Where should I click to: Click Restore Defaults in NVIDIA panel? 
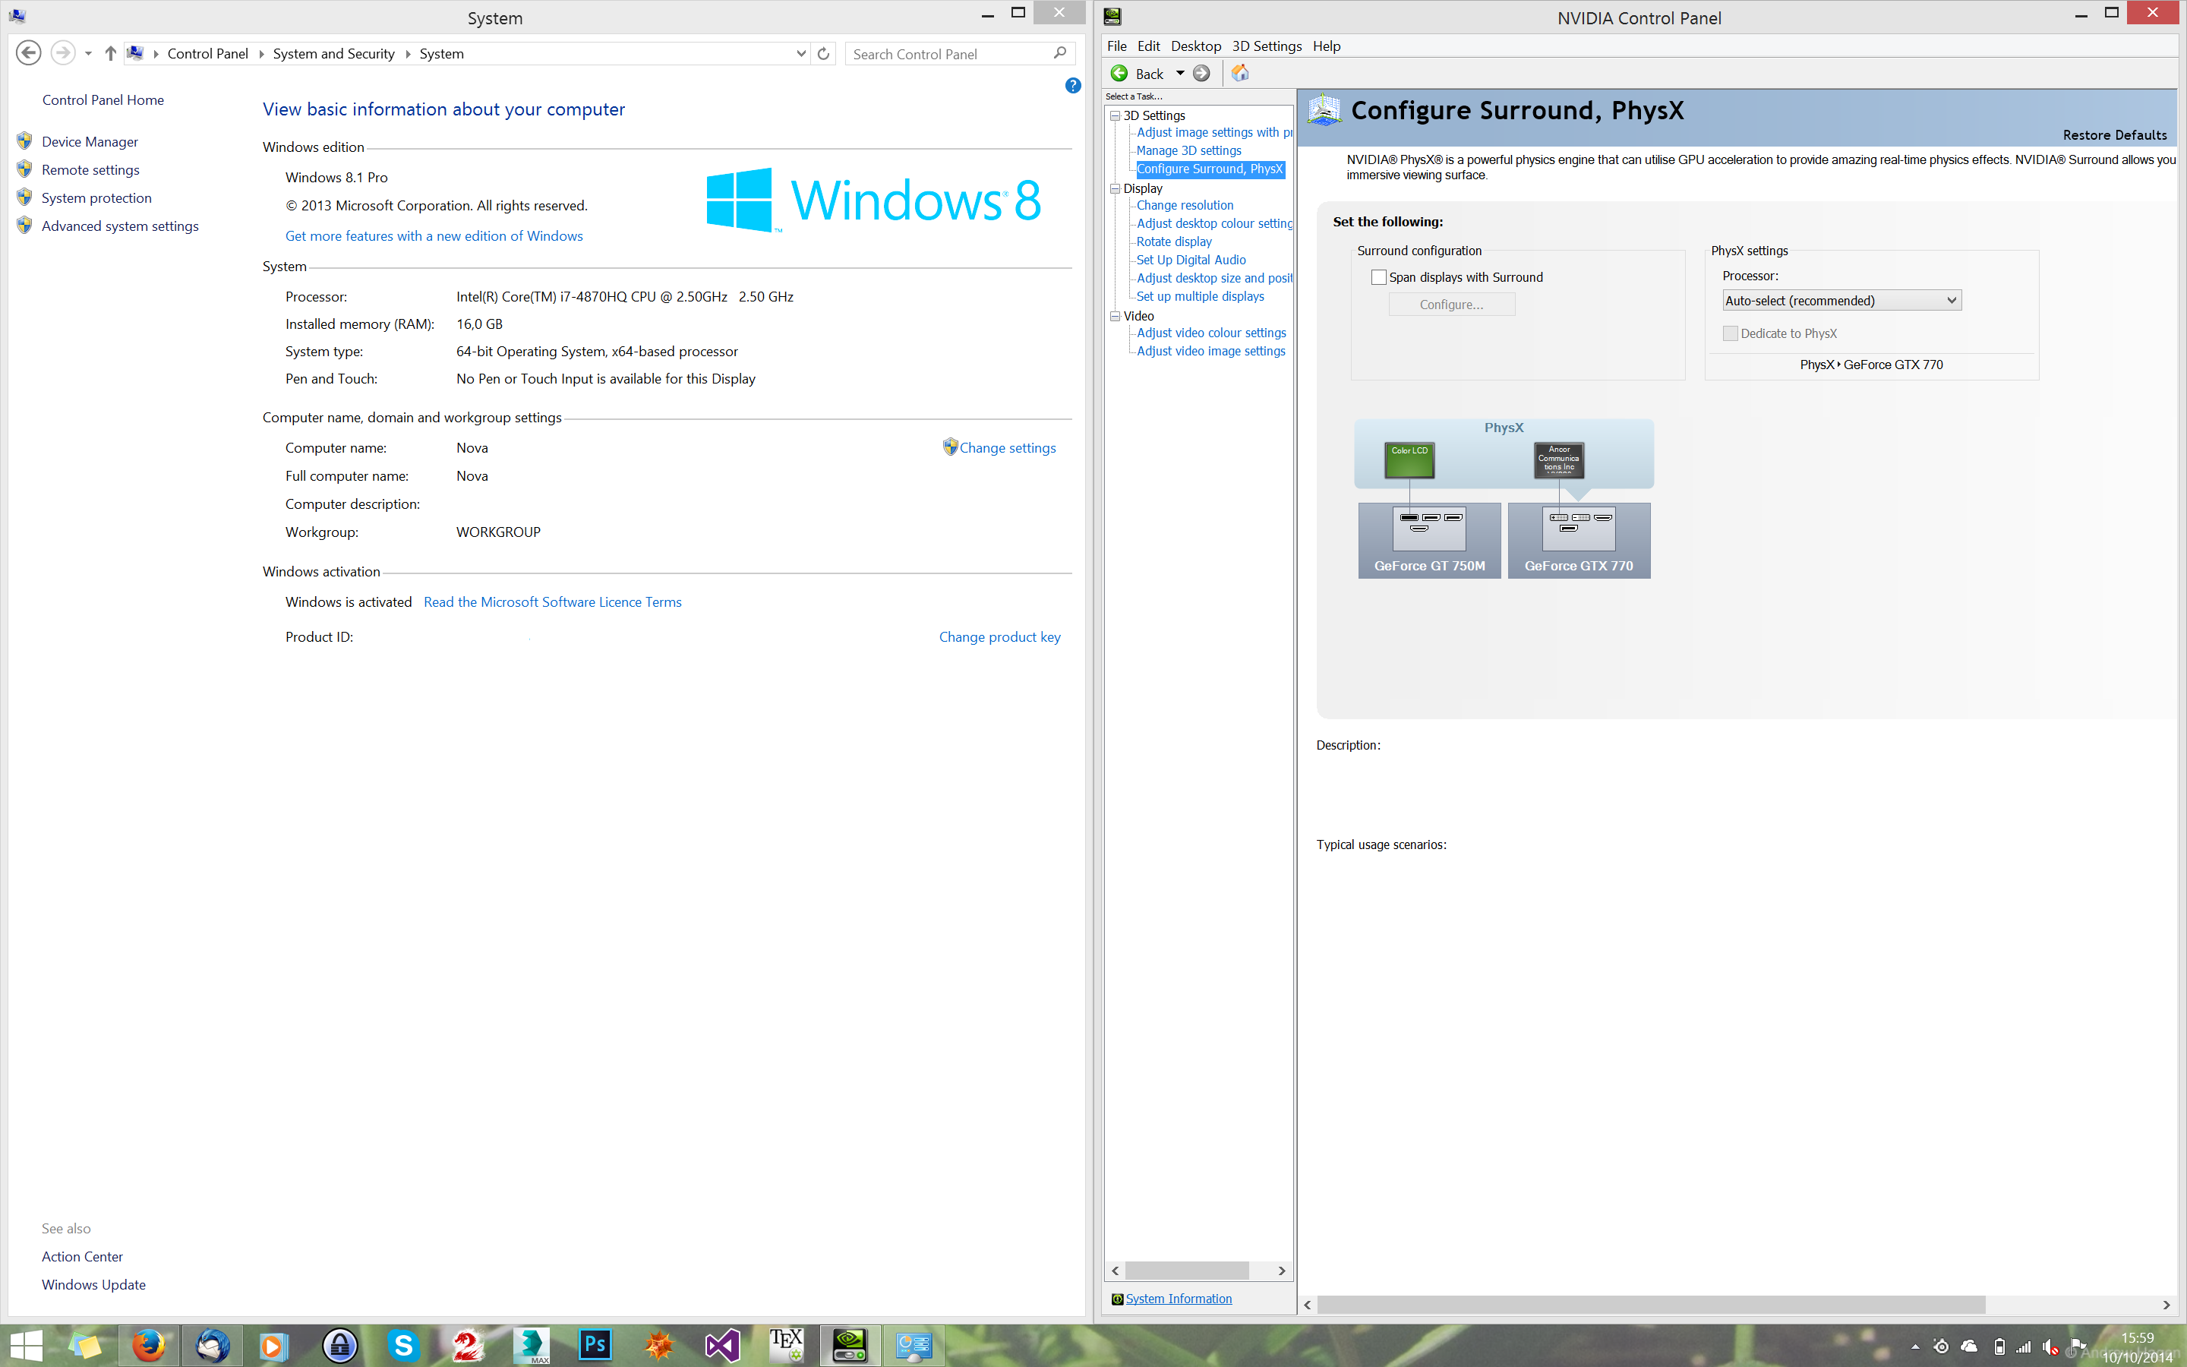point(2114,134)
